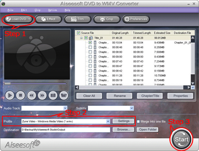
Task: Click the film icon of 10.750MB chapter
Action: point(95,75)
